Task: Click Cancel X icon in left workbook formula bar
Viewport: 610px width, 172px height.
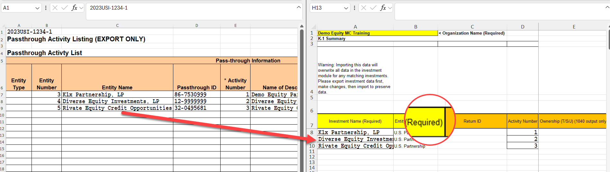Action: 55,8
